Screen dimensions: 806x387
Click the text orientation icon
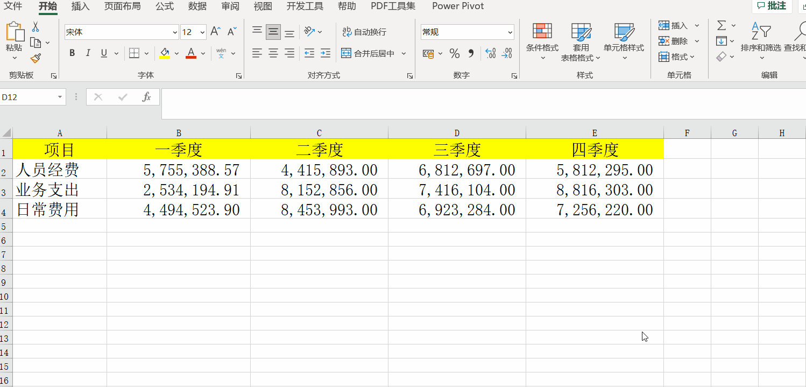[309, 32]
